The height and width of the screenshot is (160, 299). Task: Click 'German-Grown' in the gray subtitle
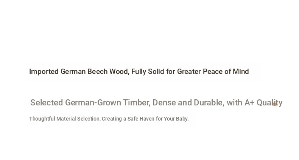[x=93, y=103]
